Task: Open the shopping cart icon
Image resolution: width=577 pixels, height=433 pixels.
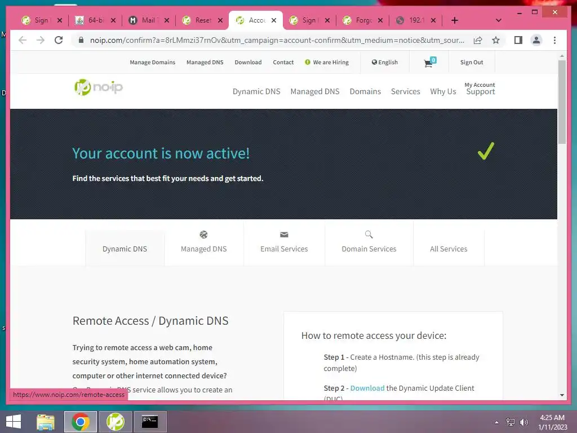Action: [429, 62]
